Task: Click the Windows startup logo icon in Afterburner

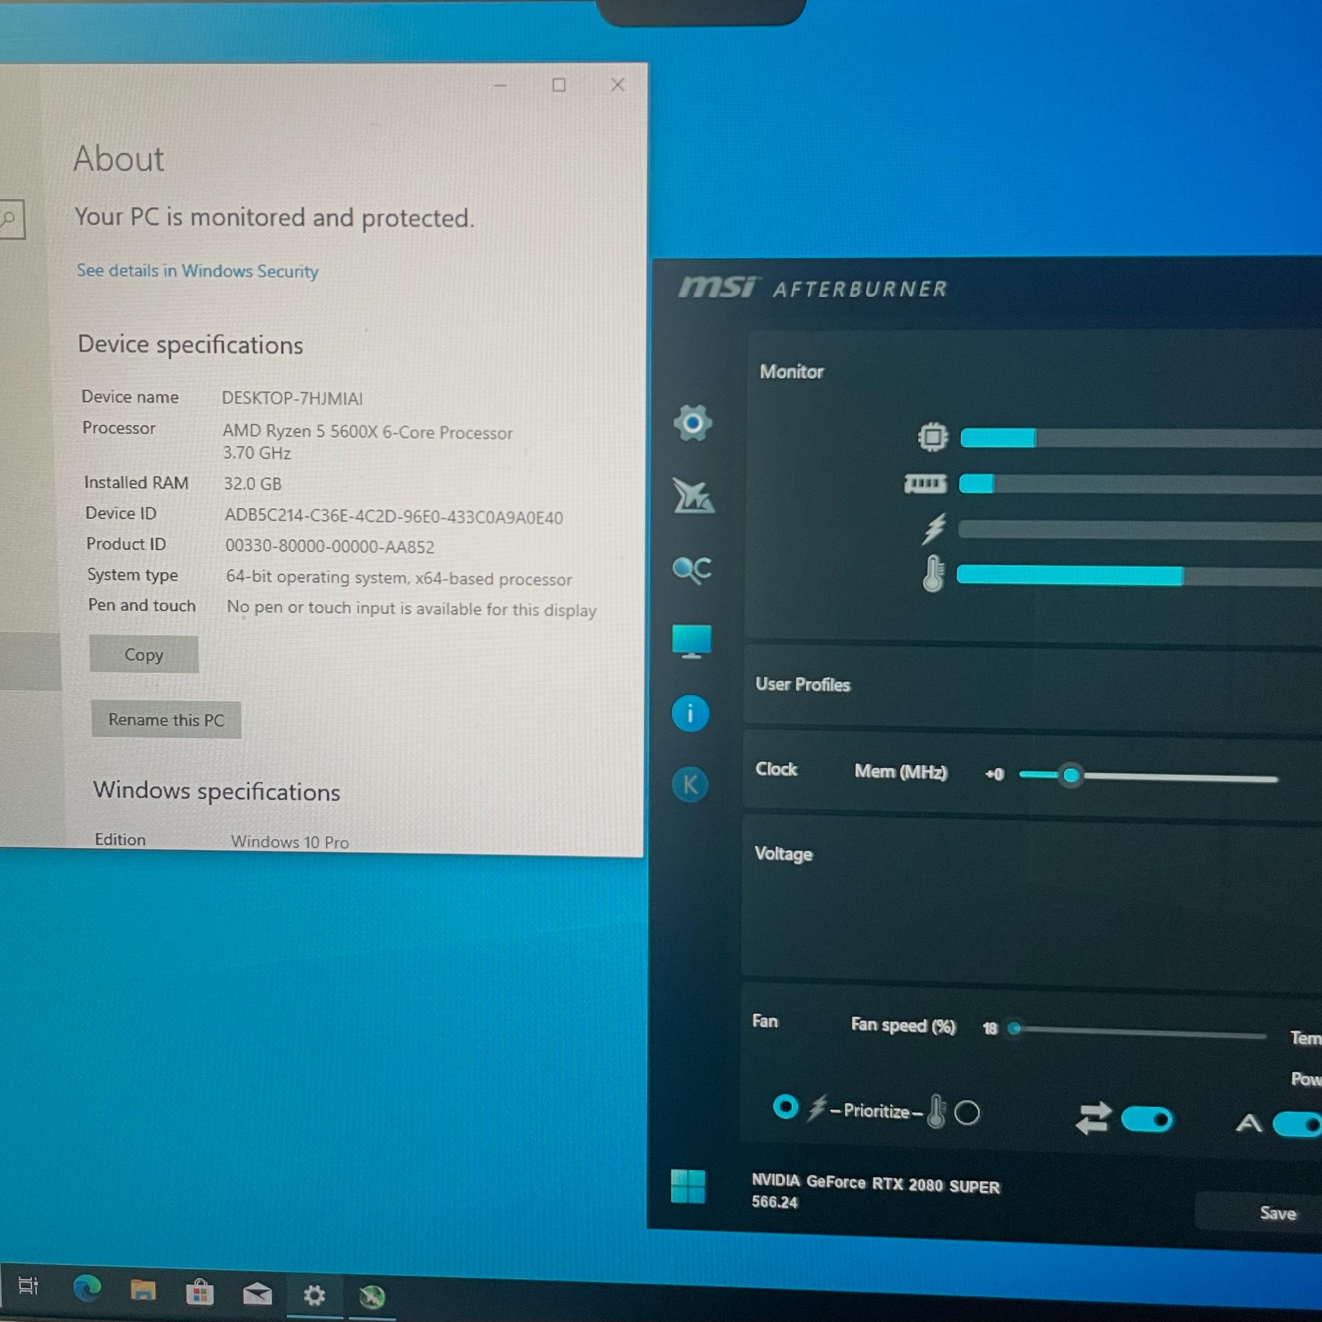Action: [687, 1186]
